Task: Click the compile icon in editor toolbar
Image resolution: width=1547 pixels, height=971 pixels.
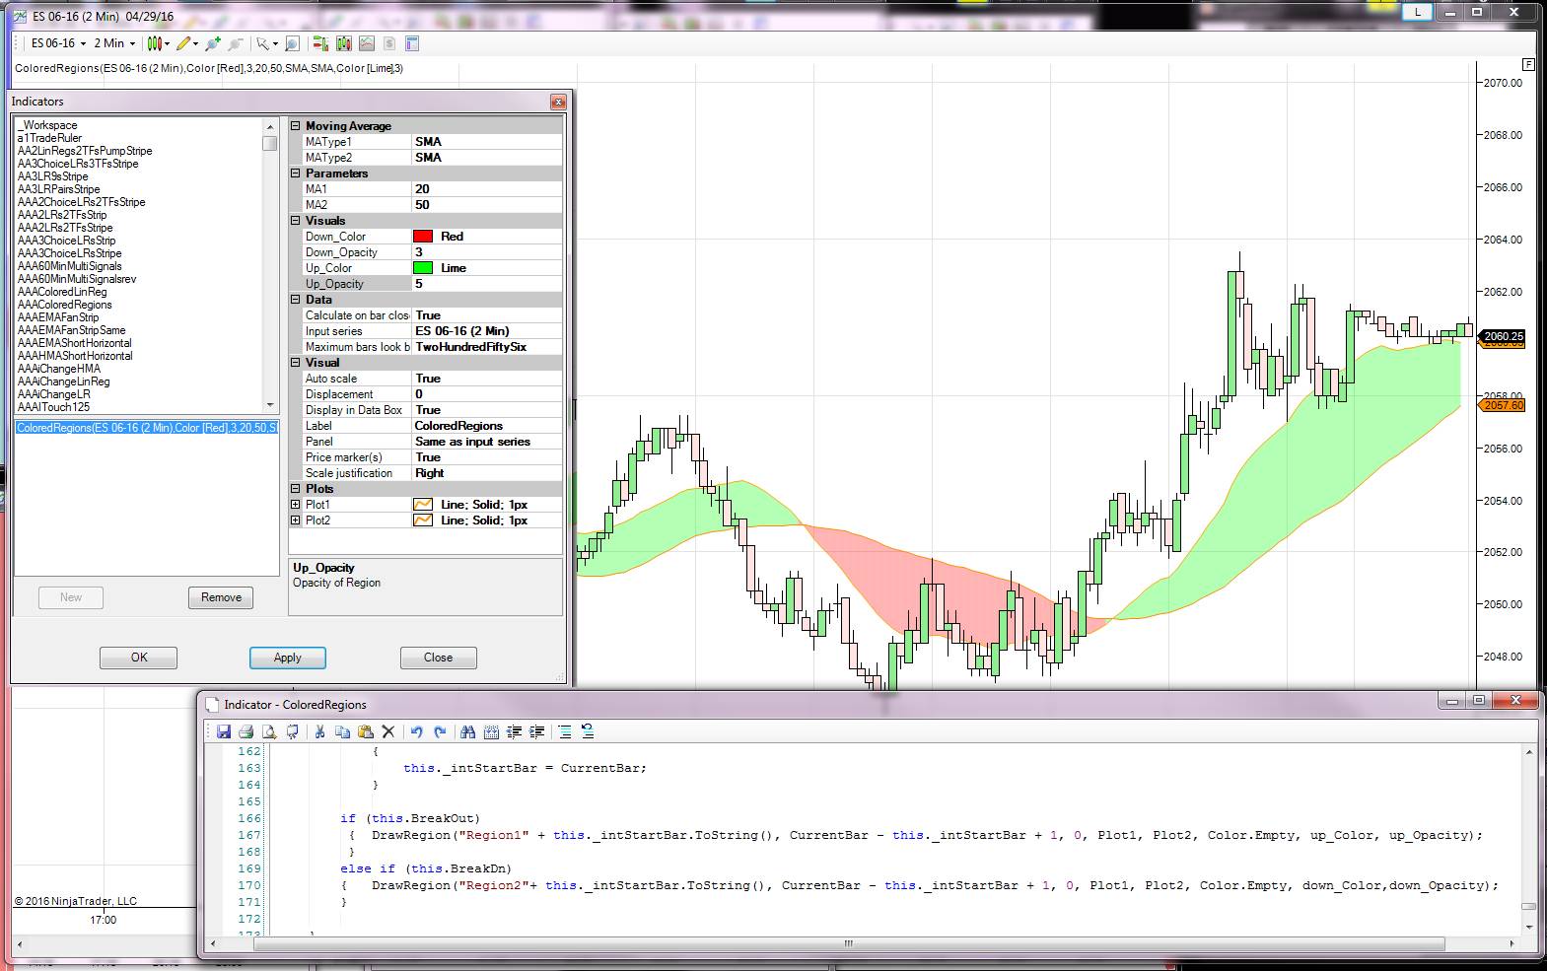Action: [x=293, y=731]
